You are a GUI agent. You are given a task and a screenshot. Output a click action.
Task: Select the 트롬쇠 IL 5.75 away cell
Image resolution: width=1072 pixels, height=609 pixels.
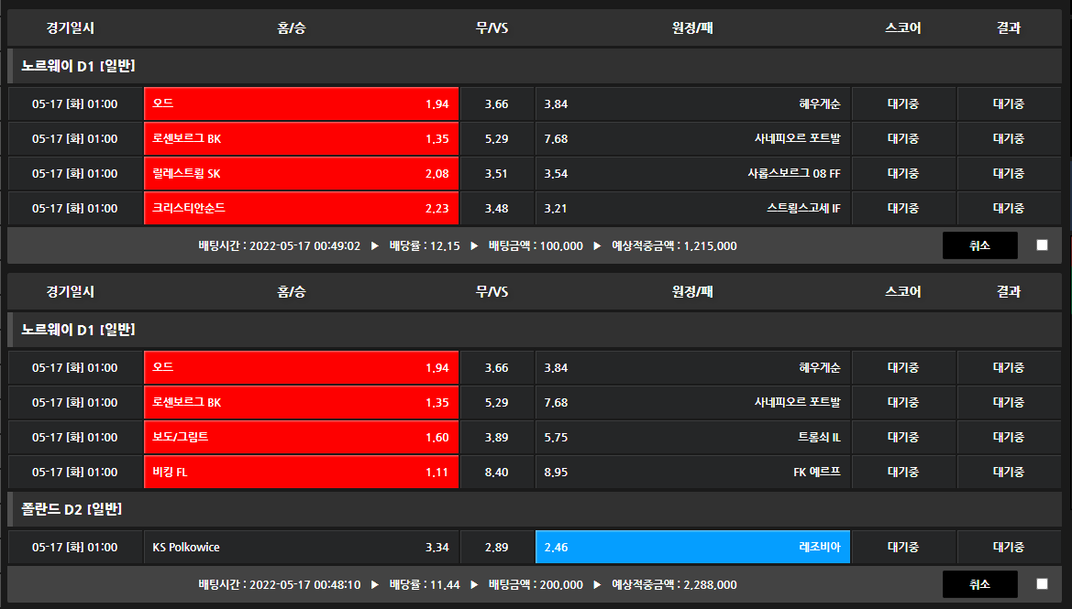click(x=692, y=437)
